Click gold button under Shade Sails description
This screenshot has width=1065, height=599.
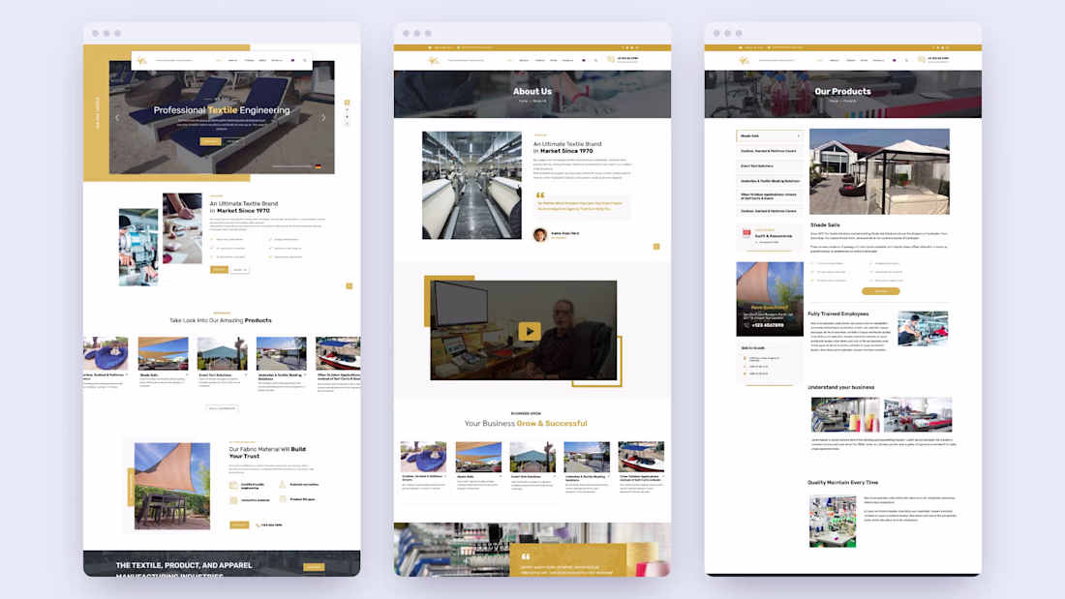[x=880, y=291]
